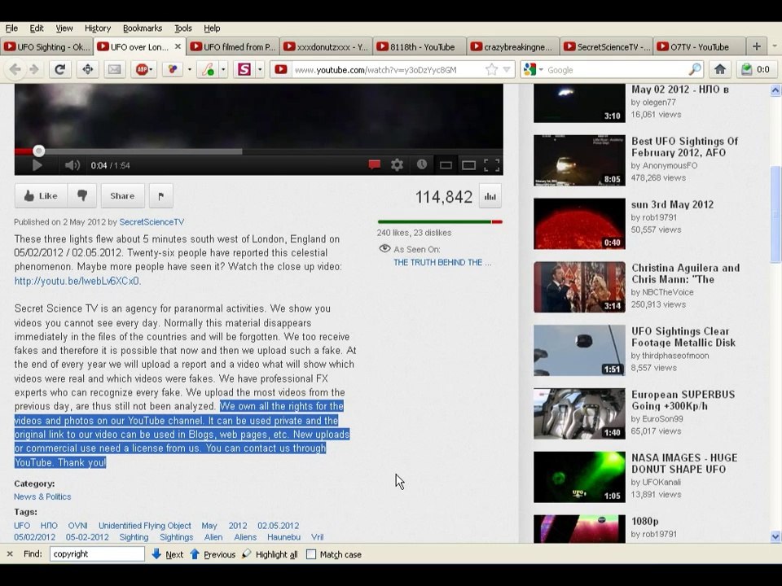Open the browser Home page icon
The height and width of the screenshot is (586, 782).
[719, 69]
